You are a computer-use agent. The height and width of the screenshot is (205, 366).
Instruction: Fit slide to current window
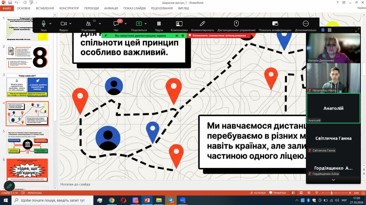[363, 193]
